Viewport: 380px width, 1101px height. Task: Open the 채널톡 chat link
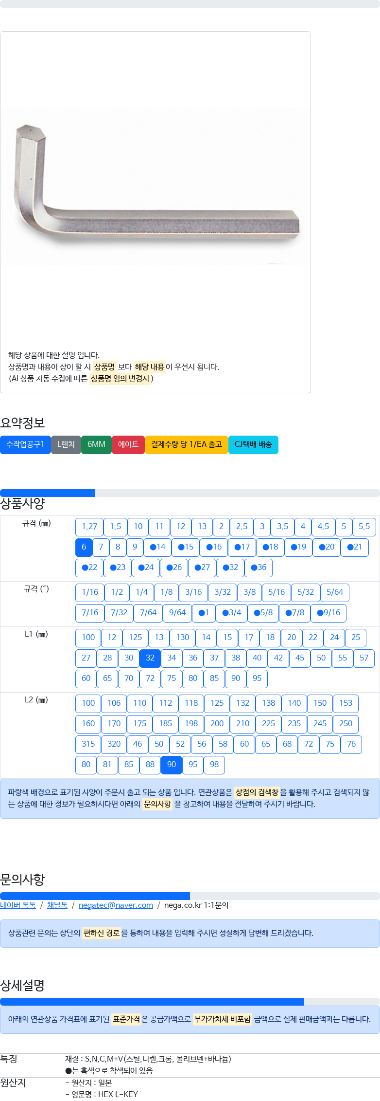coord(57,905)
